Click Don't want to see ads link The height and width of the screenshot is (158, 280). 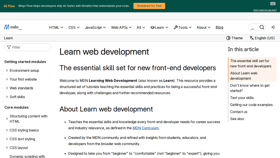pyautogui.click(x=265, y=10)
